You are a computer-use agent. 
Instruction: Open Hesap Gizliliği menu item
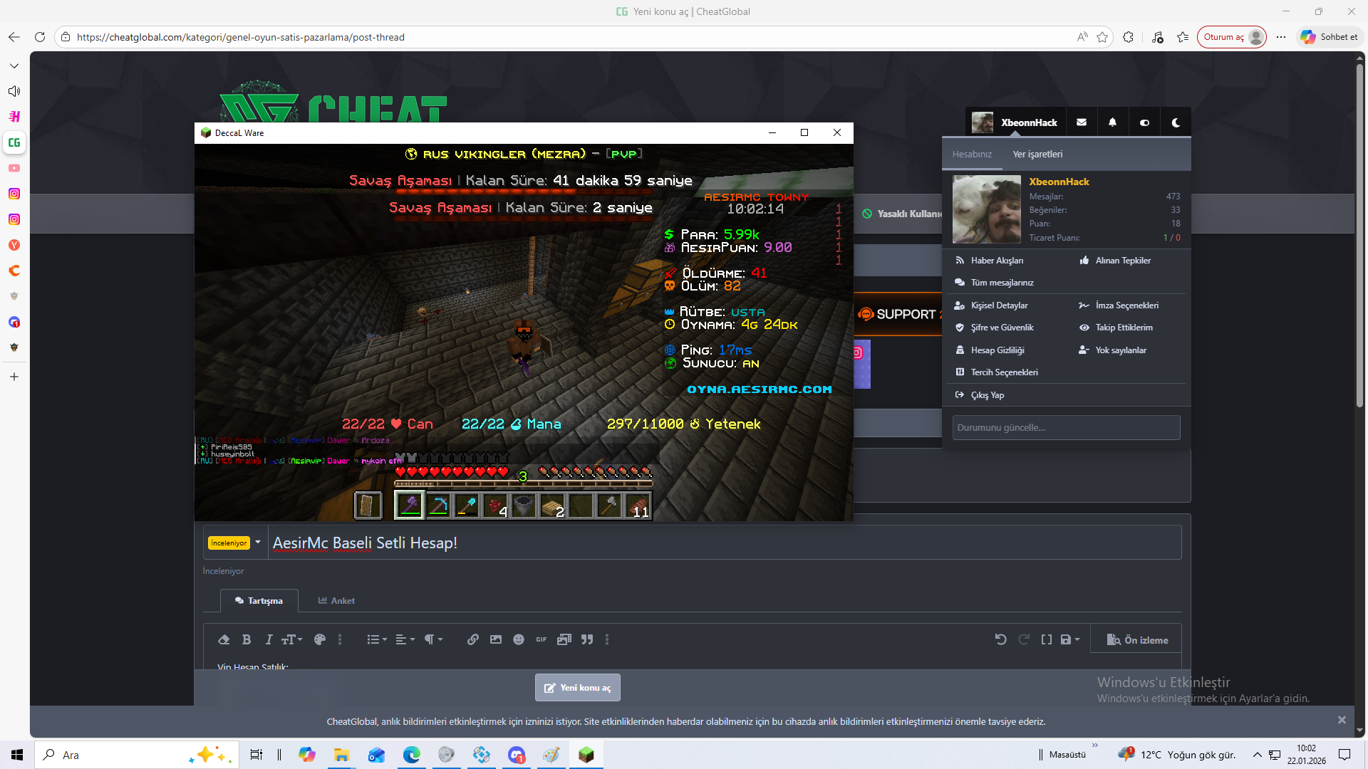[x=997, y=350]
